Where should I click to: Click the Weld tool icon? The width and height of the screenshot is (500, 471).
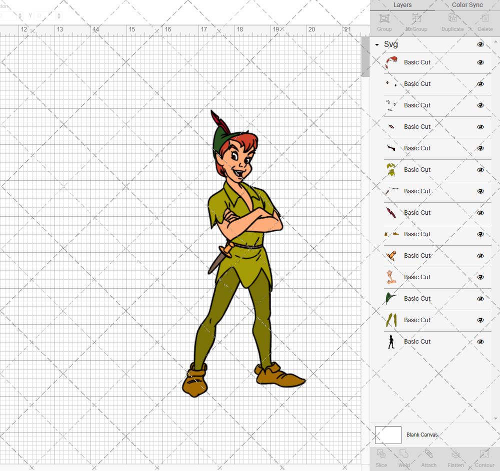click(403, 454)
